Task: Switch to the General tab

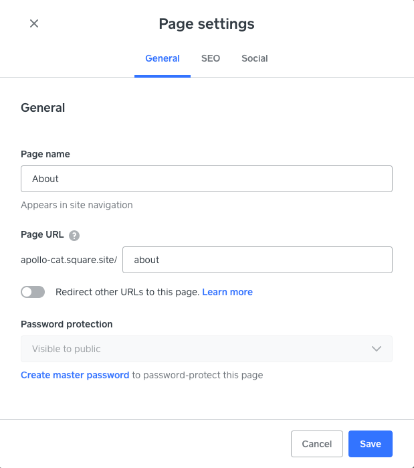Action: click(x=163, y=58)
